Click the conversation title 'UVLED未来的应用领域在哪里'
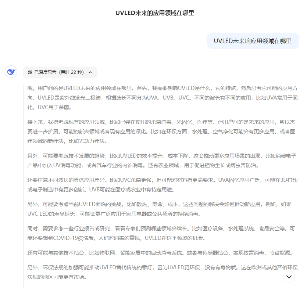The height and width of the screenshot is (288, 300). [x=155, y=13]
